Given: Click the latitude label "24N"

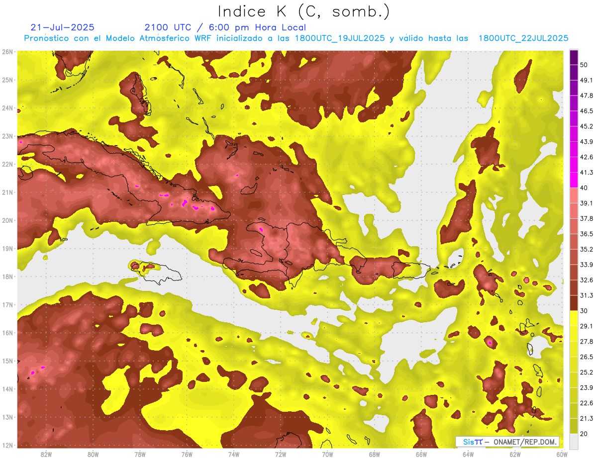Looking at the screenshot, I should (x=7, y=108).
